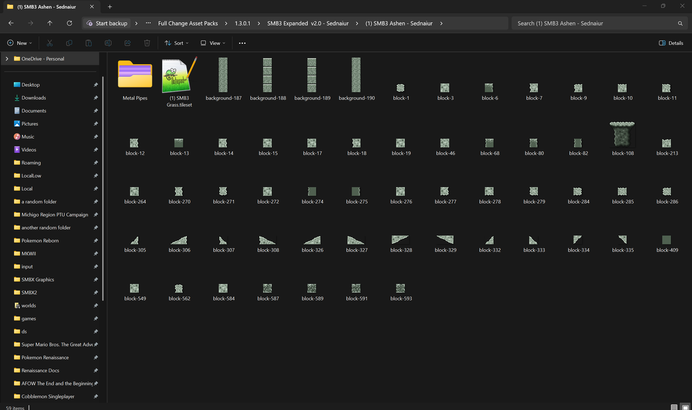Open Pictures in the sidebar
Viewport: 692px width, 410px height.
pyautogui.click(x=30, y=124)
